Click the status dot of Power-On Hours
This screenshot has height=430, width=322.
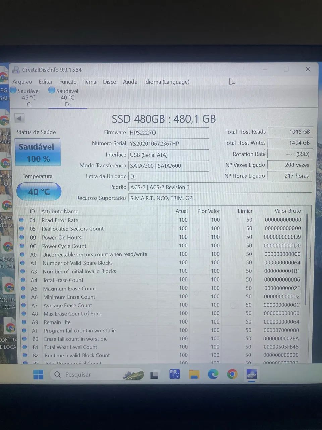(22, 237)
